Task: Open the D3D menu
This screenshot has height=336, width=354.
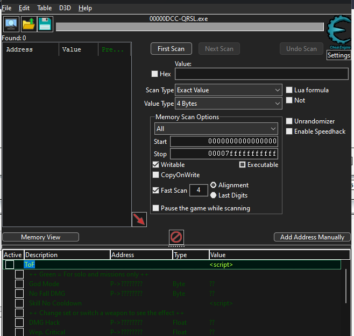Action: (x=65, y=8)
